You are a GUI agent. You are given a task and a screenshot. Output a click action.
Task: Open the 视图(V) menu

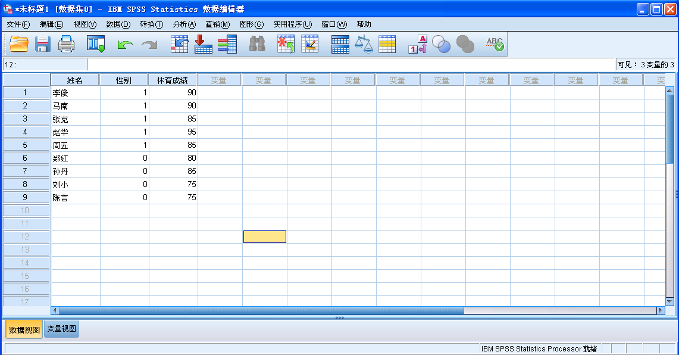(85, 24)
